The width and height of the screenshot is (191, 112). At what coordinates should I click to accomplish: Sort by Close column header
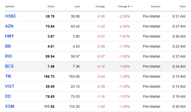pyautogui.click(x=51, y=6)
